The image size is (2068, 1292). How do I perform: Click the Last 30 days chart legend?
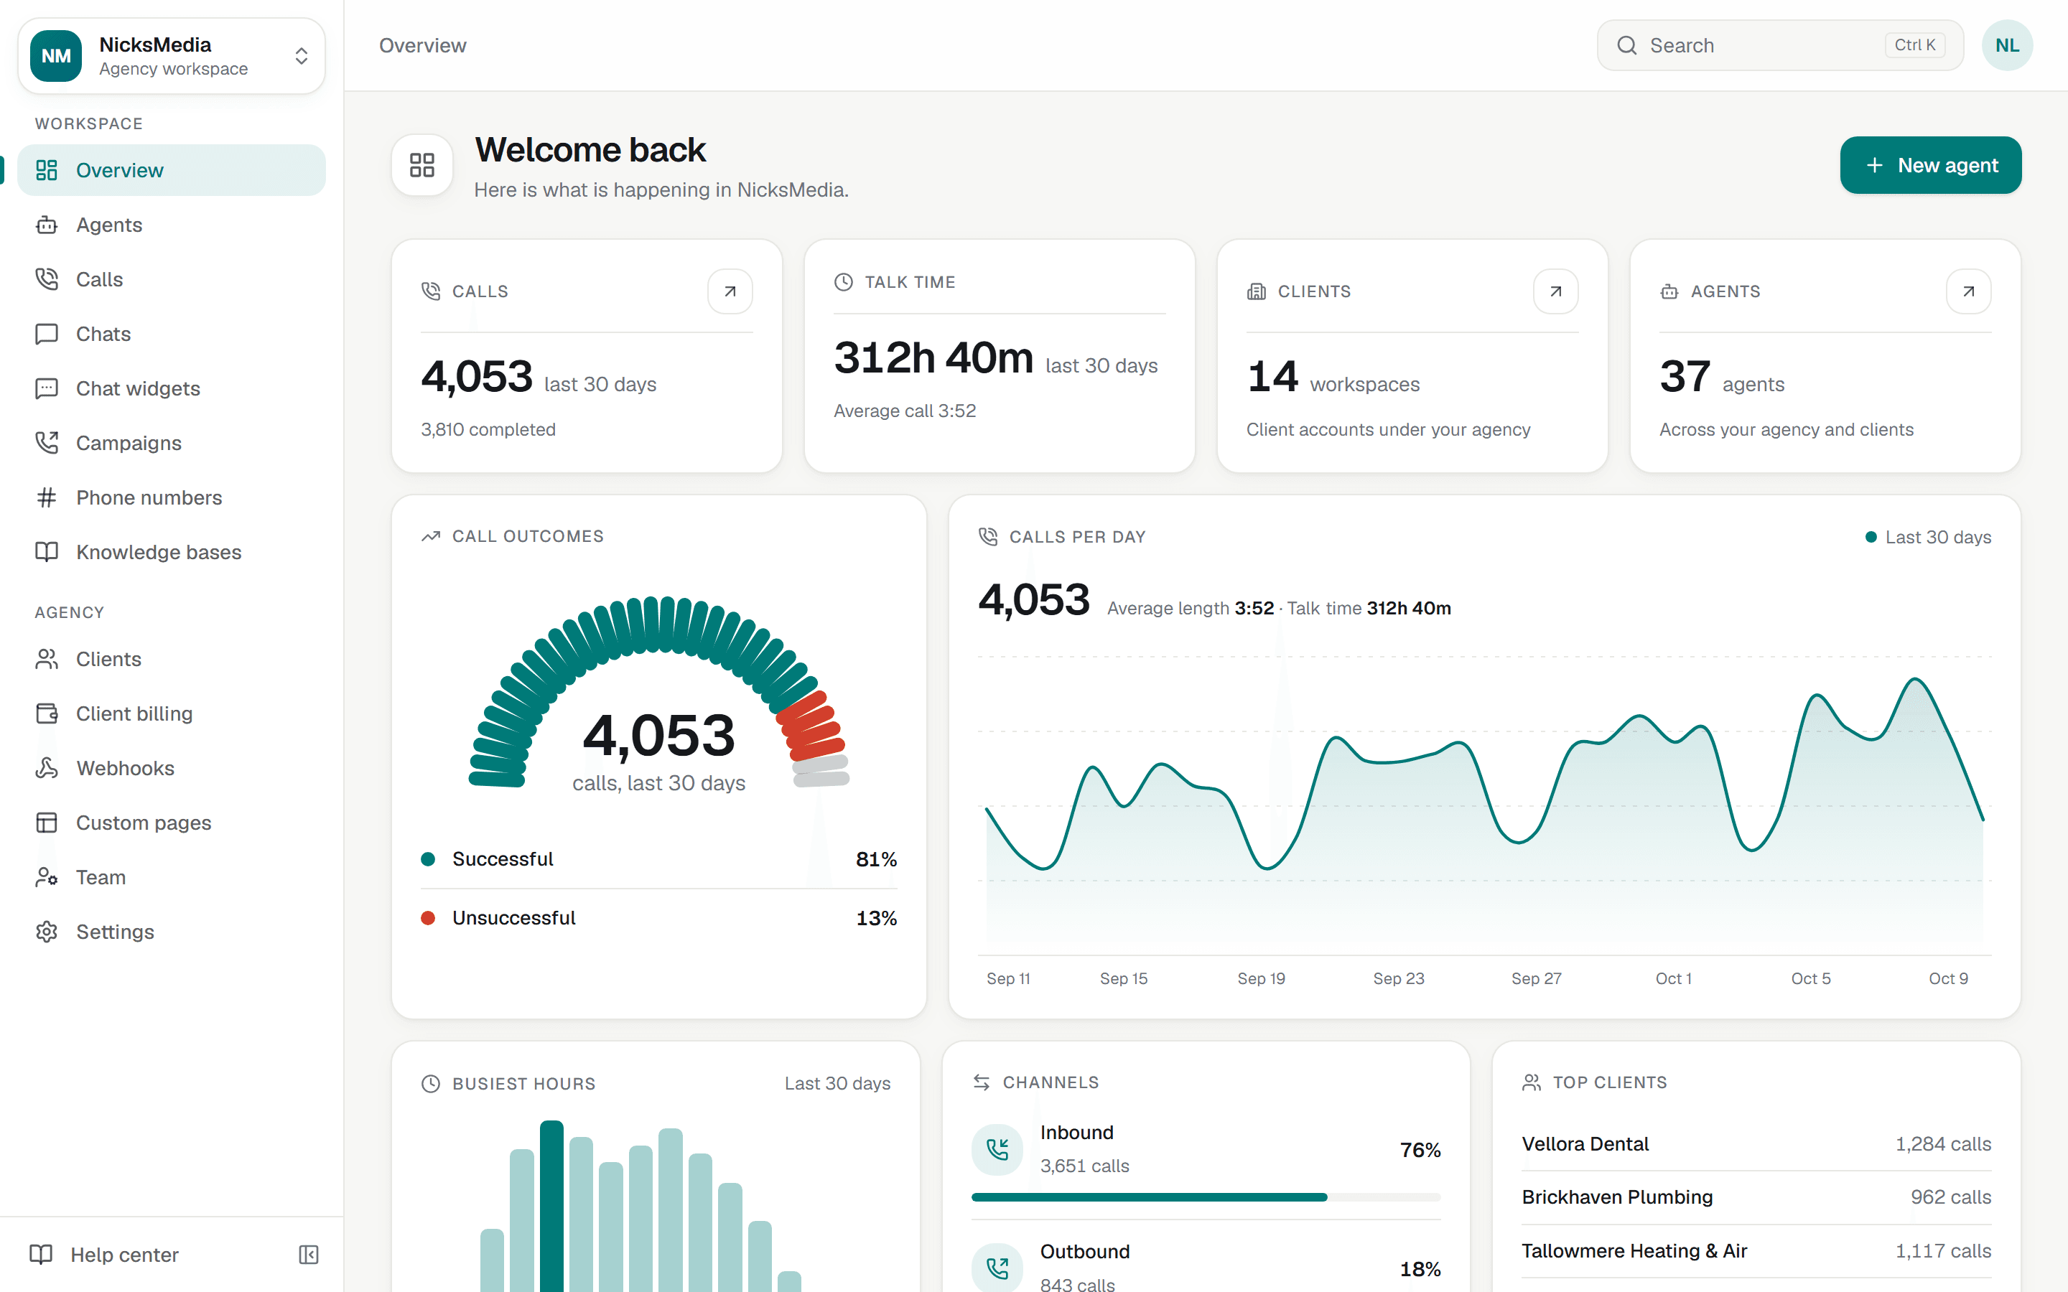click(x=1928, y=537)
